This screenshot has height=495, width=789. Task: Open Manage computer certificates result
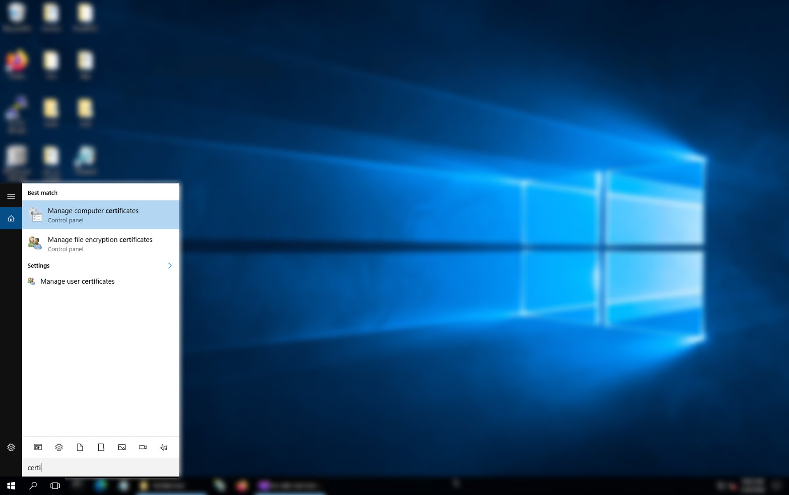[x=101, y=215]
